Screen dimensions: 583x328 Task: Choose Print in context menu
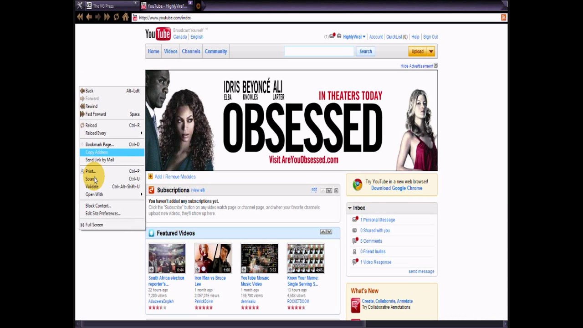tap(112, 171)
